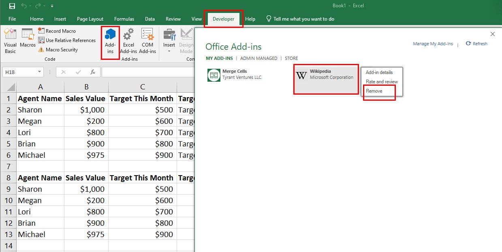The height and width of the screenshot is (252, 502).
Task: Select column C header
Action: (143, 87)
